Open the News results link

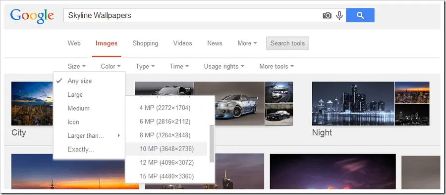click(x=215, y=43)
